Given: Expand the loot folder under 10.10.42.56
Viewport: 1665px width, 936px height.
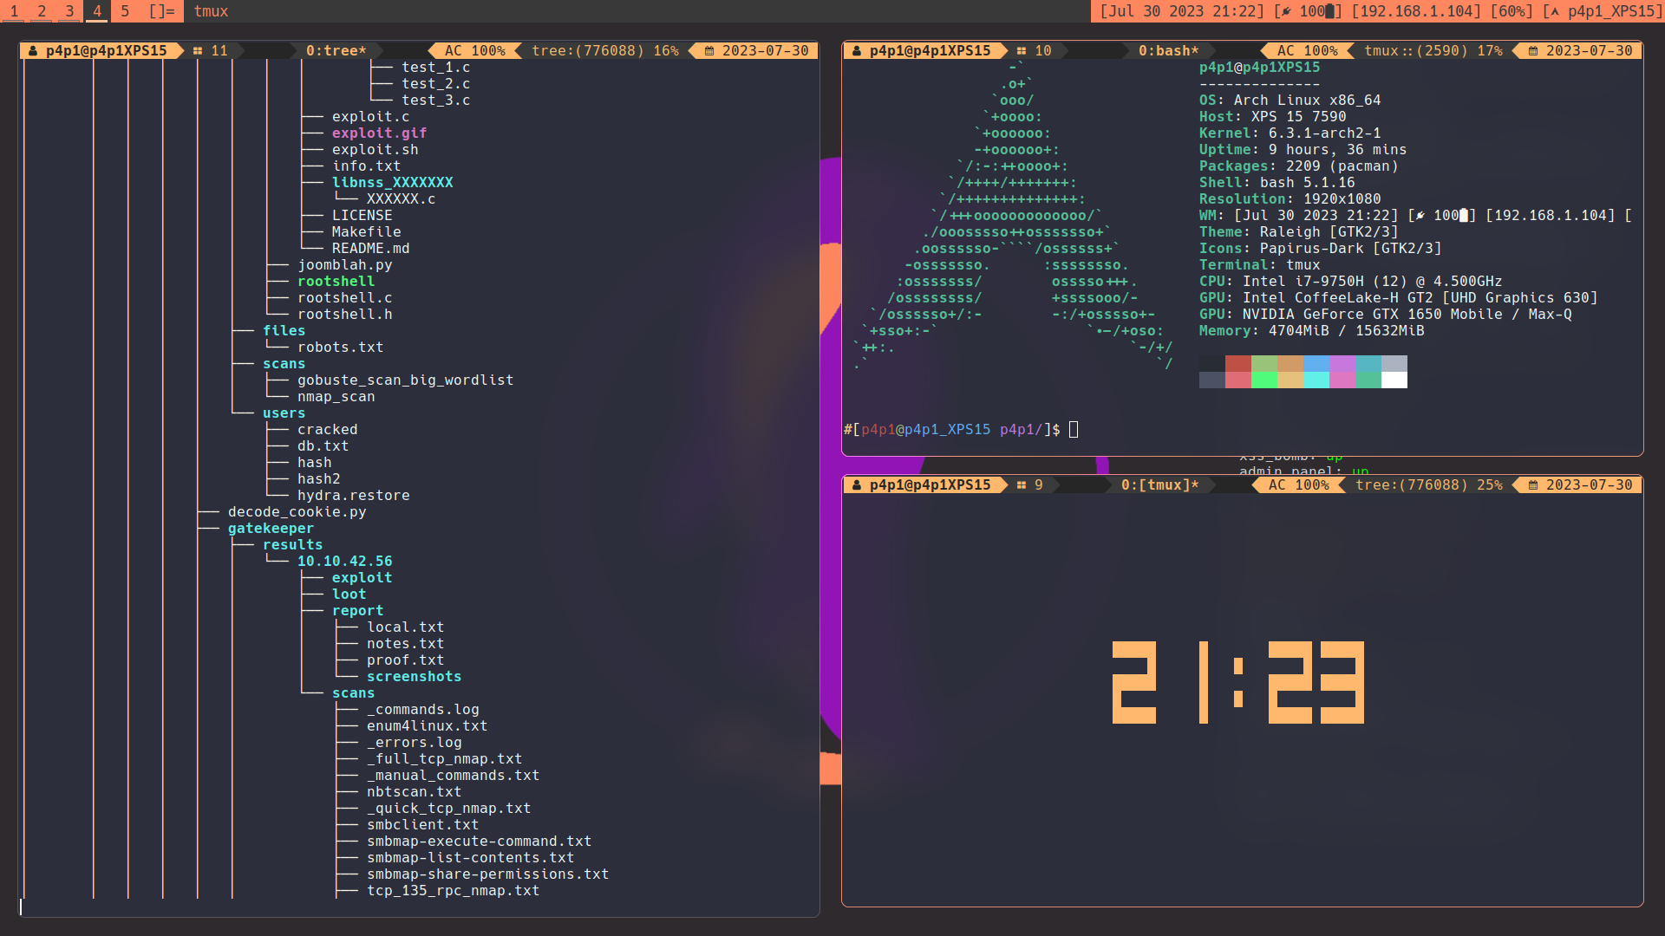Looking at the screenshot, I should pyautogui.click(x=349, y=594).
